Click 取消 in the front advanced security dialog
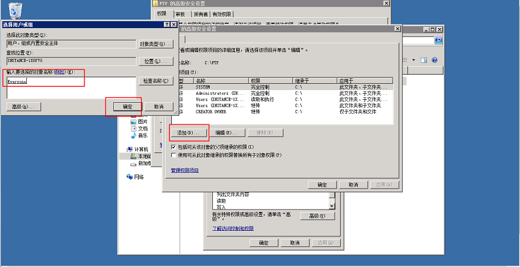The image size is (520, 267). tap(353, 185)
